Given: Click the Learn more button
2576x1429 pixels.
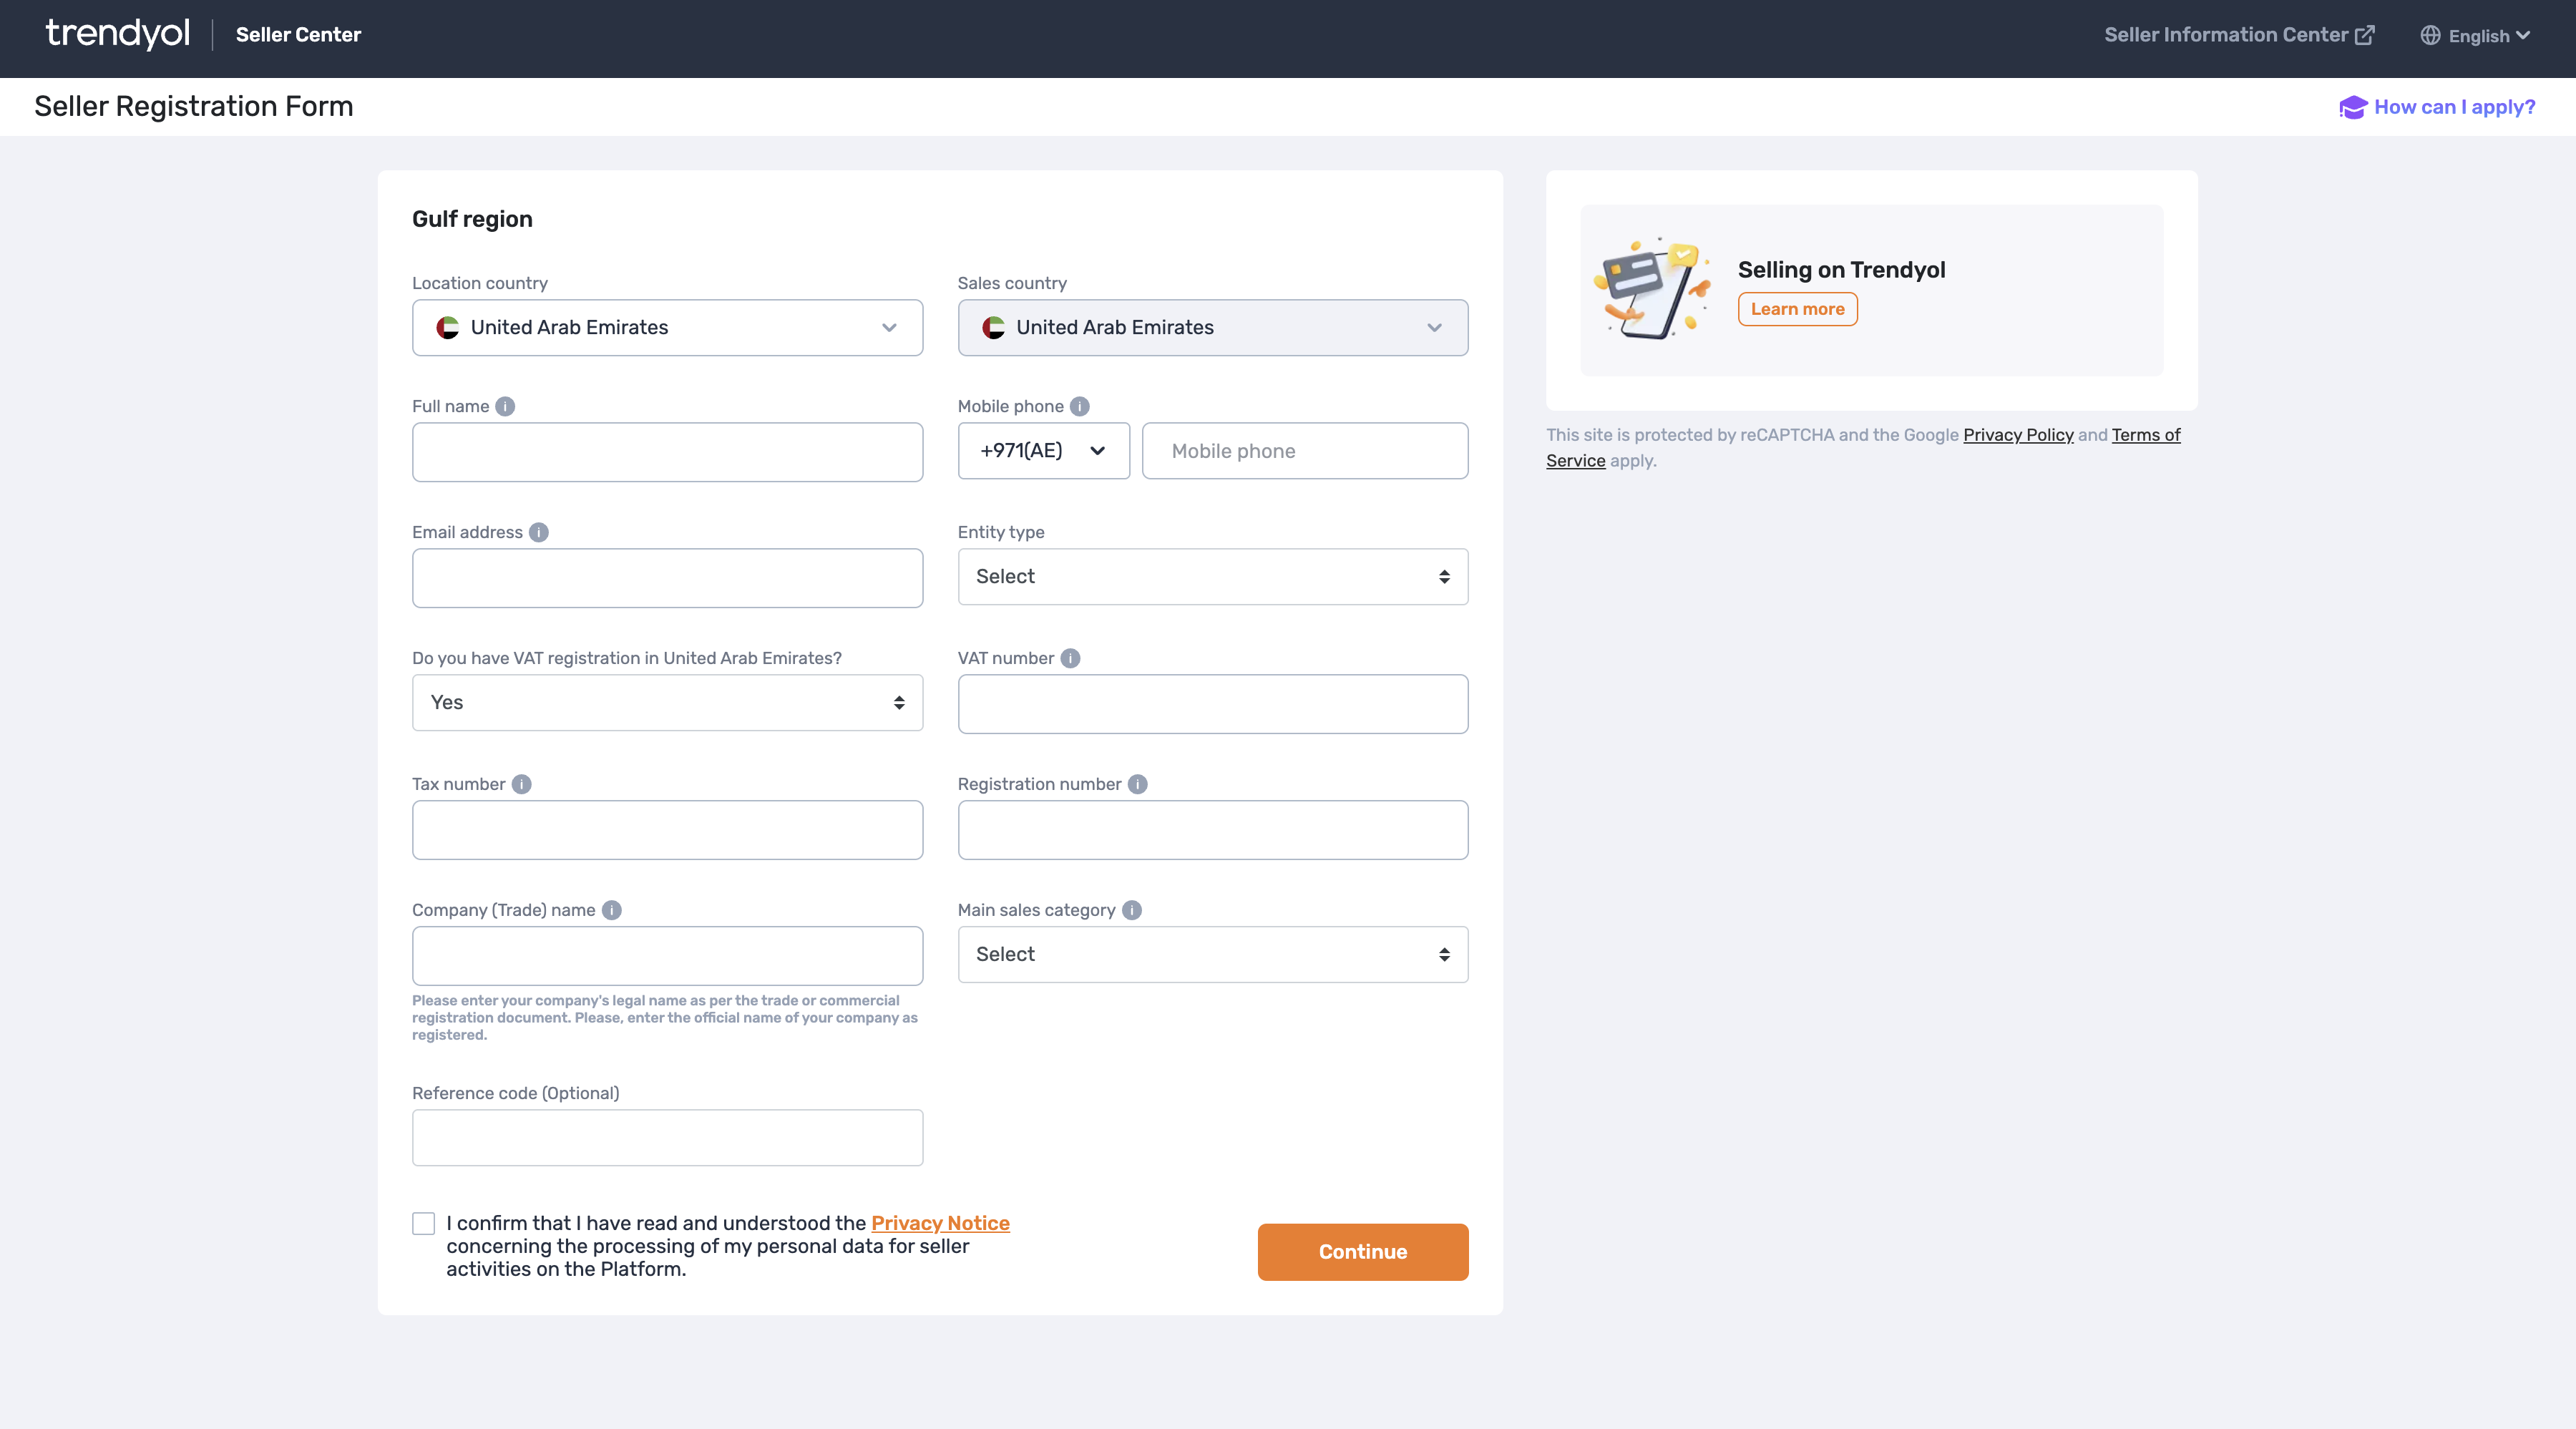Looking at the screenshot, I should click(1797, 309).
